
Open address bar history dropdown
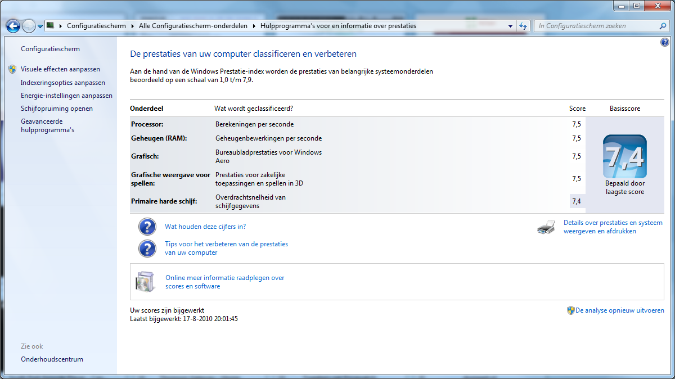point(510,26)
